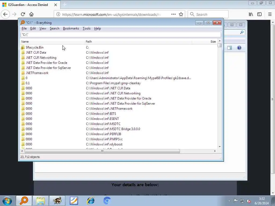The width and height of the screenshot is (275, 206).
Task: Show site information icon in address bar
Action: tap(58, 14)
